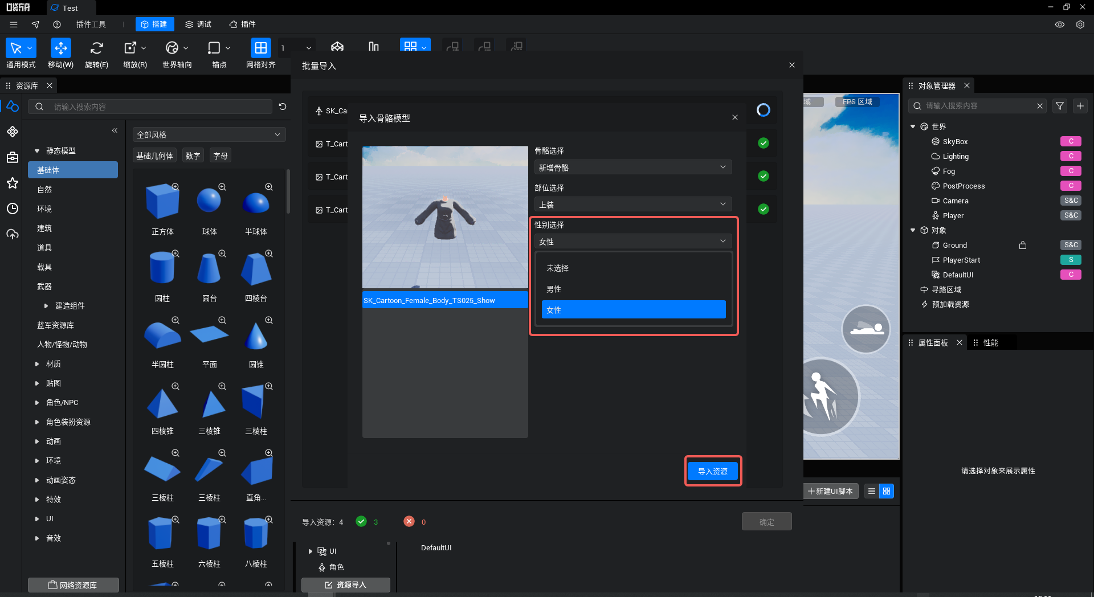This screenshot has height=597, width=1094.
Task: Click the 确定 confirm button
Action: pos(766,521)
